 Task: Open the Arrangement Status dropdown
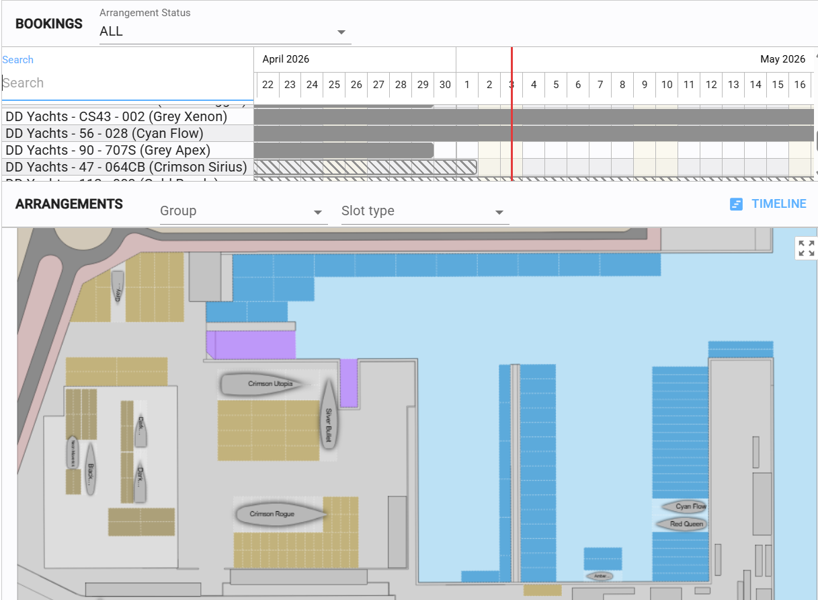(x=224, y=32)
